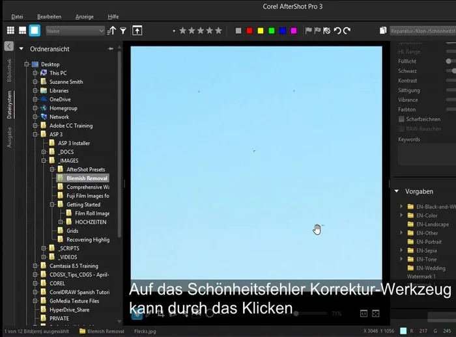Click the folder tree vertical scrollbar
The image size is (456, 337).
click(119, 144)
